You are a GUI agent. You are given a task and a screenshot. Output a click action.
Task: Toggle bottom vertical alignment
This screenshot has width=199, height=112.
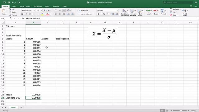pos(64,10)
